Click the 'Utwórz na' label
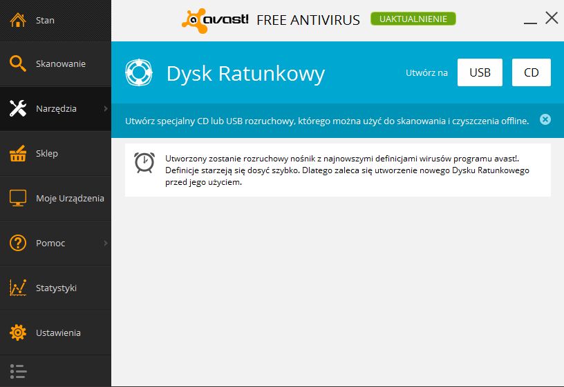This screenshot has width=564, height=387. (x=426, y=73)
